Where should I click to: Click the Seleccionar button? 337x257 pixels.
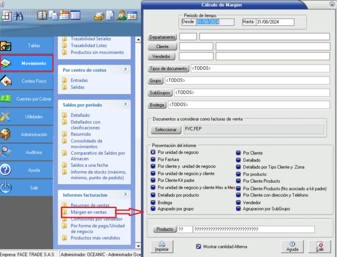tap(165, 130)
